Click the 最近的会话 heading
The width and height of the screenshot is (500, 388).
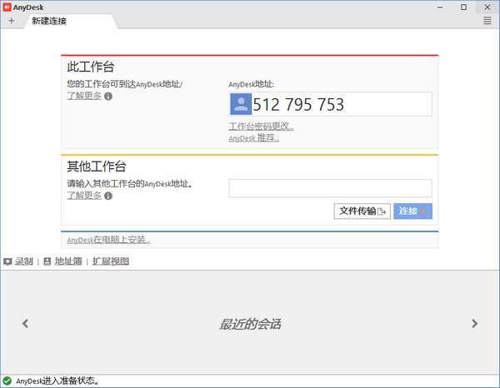click(x=250, y=324)
